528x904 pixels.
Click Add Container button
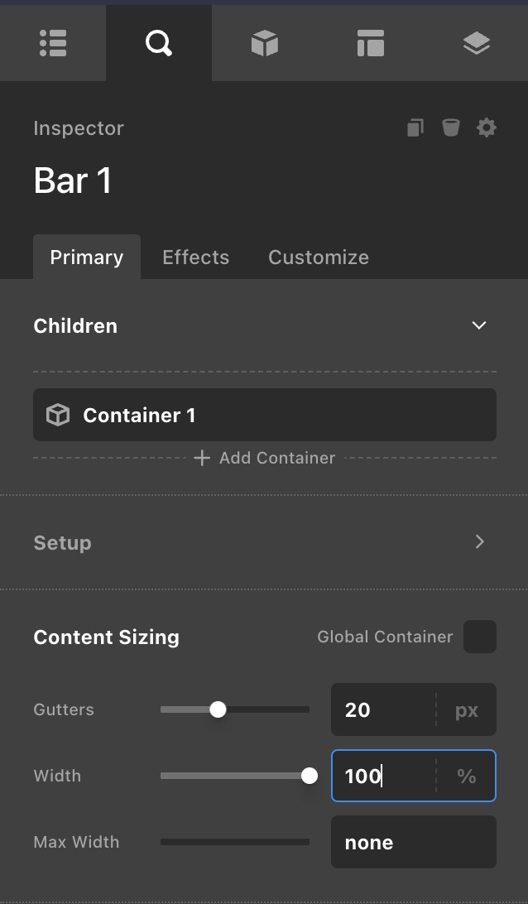[265, 458]
